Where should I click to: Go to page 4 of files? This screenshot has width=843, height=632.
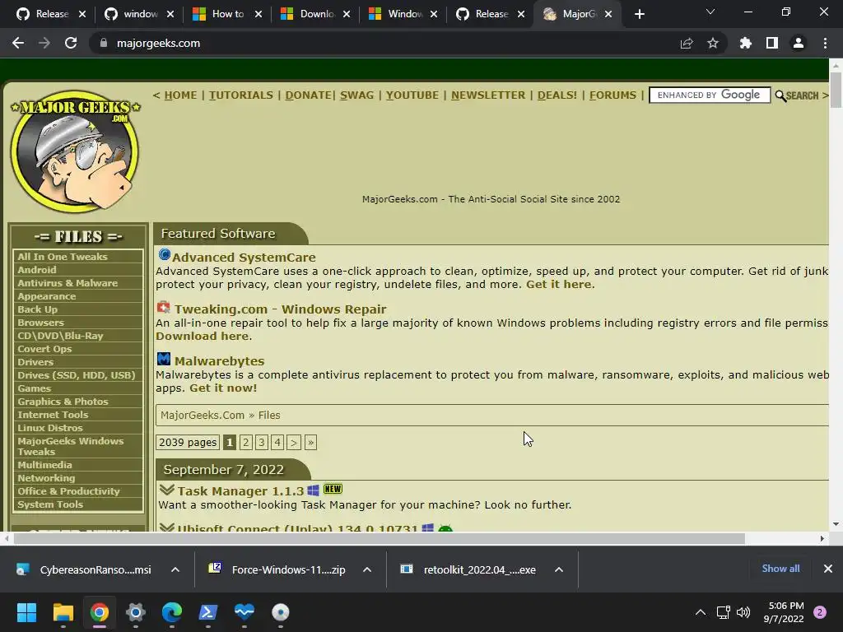tap(277, 442)
